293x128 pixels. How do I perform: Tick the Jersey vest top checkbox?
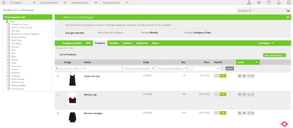(x=58, y=76)
